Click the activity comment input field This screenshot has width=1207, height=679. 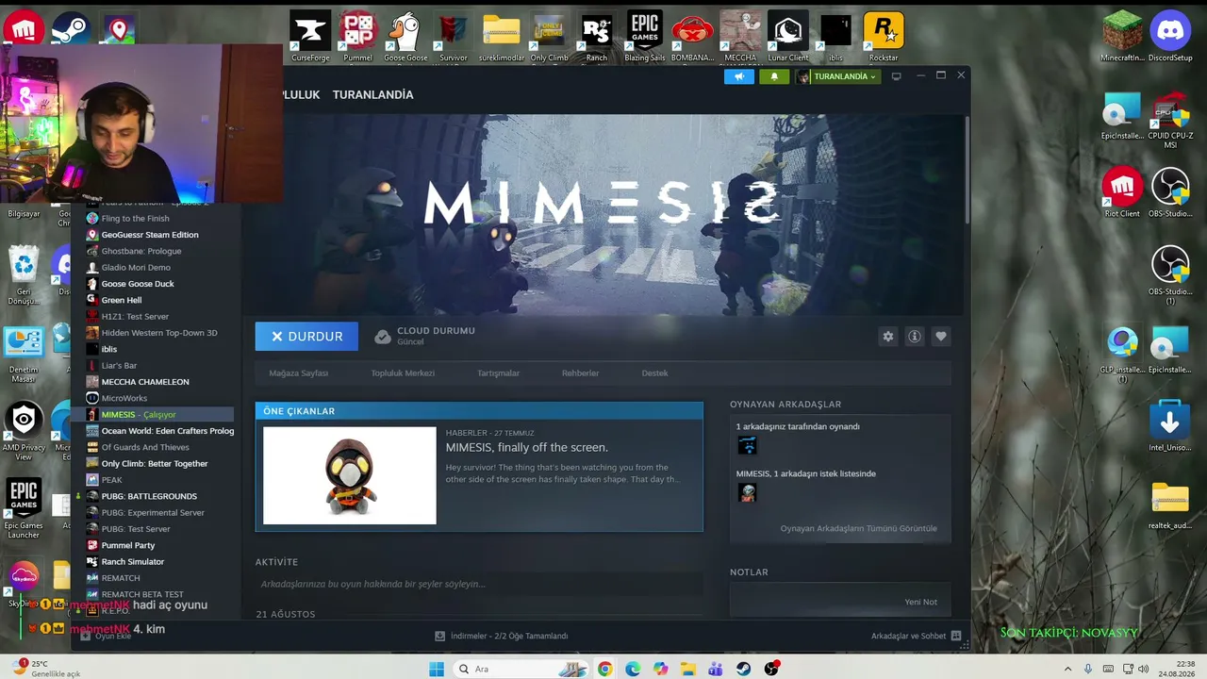tap(479, 584)
